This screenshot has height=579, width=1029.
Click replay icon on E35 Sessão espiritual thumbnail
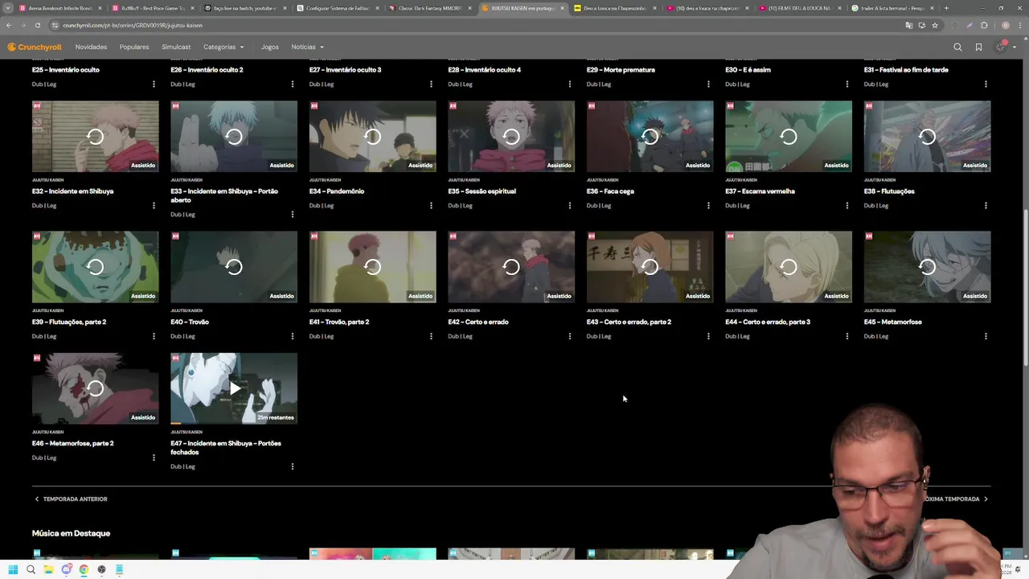[x=511, y=137]
